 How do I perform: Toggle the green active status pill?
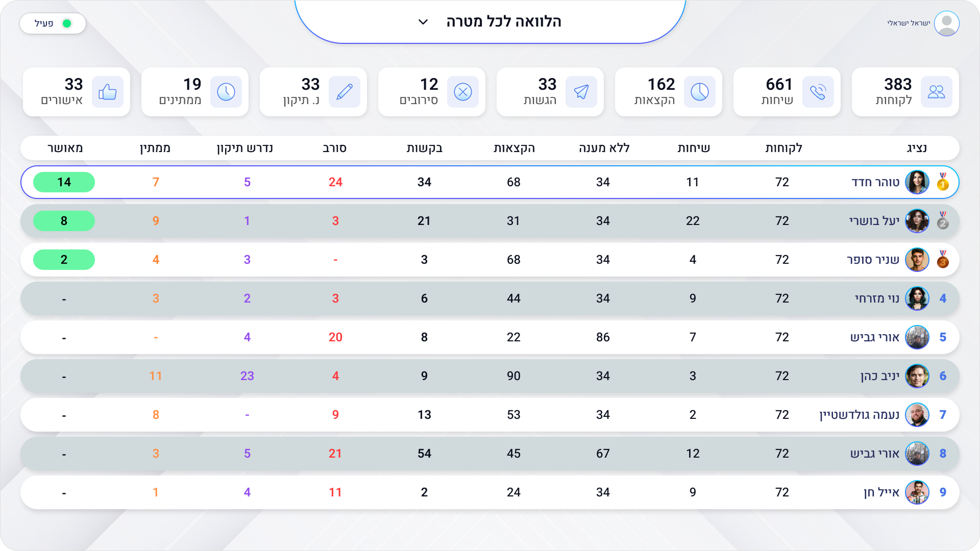pyautogui.click(x=53, y=23)
